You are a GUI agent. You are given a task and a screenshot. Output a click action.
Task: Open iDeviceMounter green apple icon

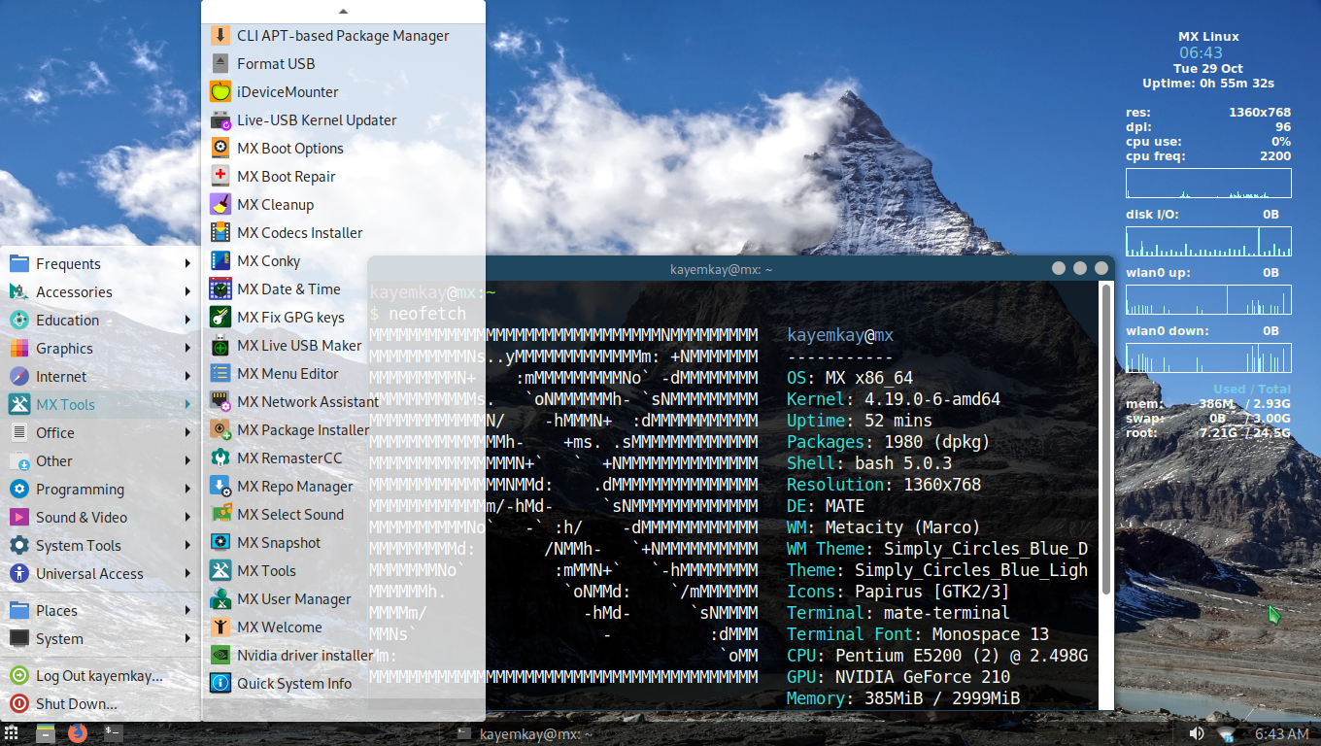click(220, 92)
